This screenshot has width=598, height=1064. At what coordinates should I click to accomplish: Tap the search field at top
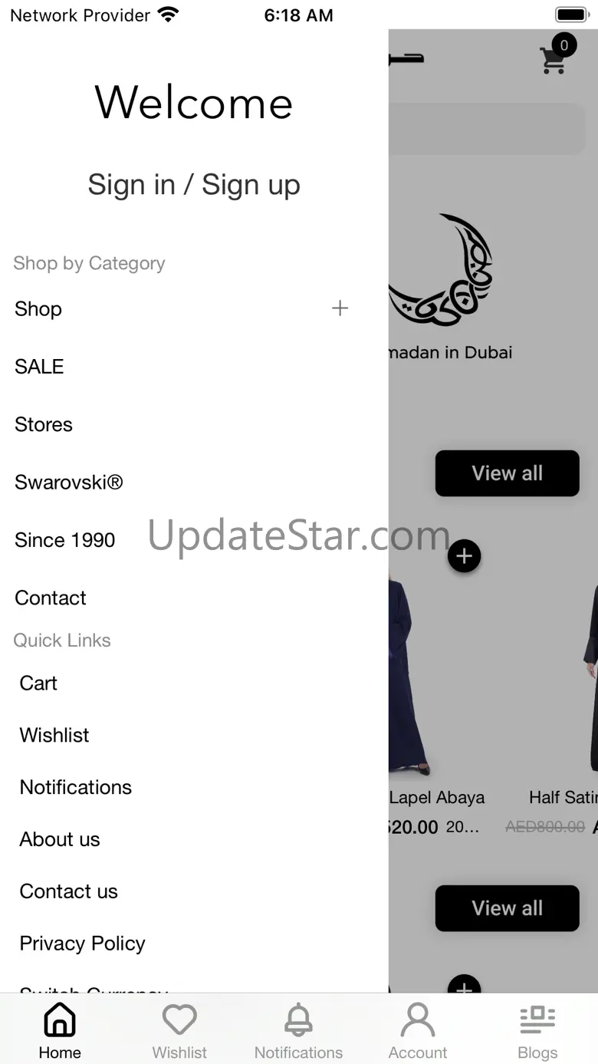(487, 128)
